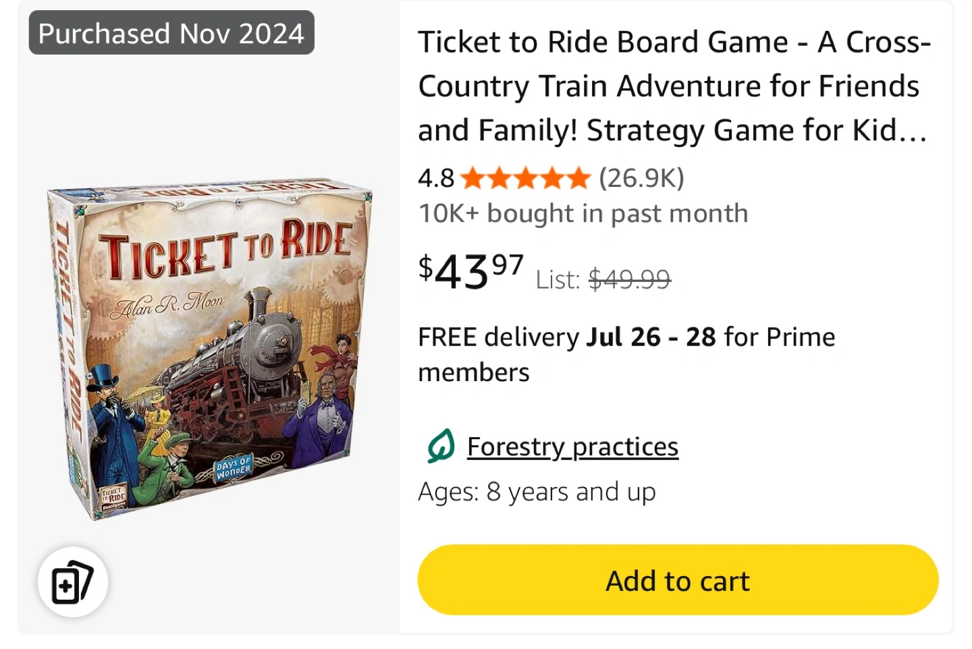
Task: Click the first orange star in rating
Action: [x=473, y=178]
